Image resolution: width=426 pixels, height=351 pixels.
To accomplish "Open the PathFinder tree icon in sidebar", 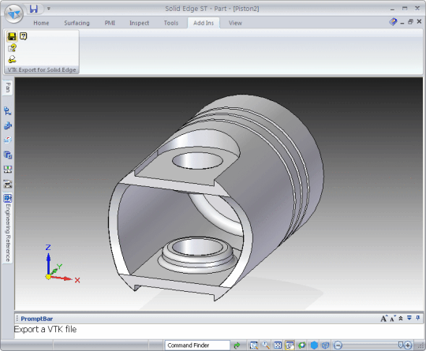I will point(8,111).
